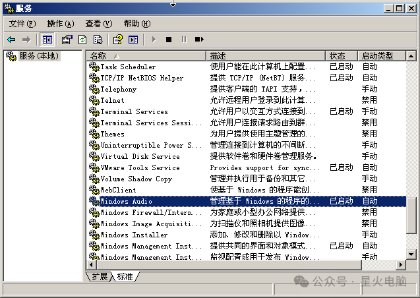Open the 帮助(H) menu
This screenshot has width=420, height=298.
(x=137, y=23)
